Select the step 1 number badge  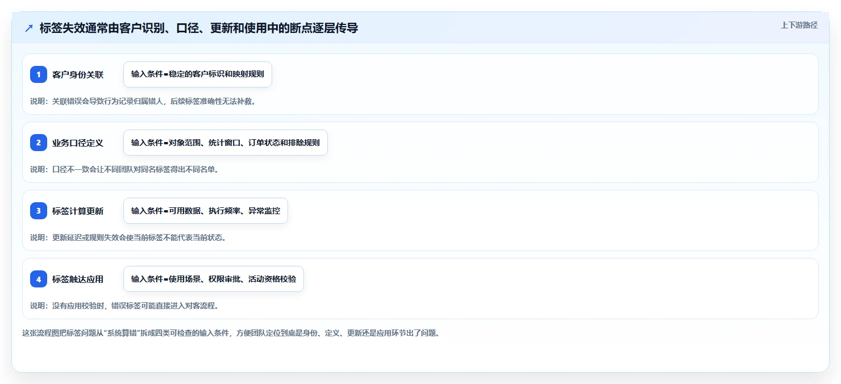(x=39, y=74)
